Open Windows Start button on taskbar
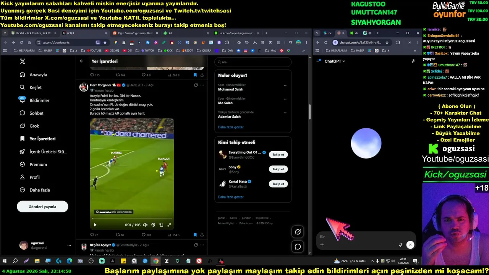 point(5,261)
